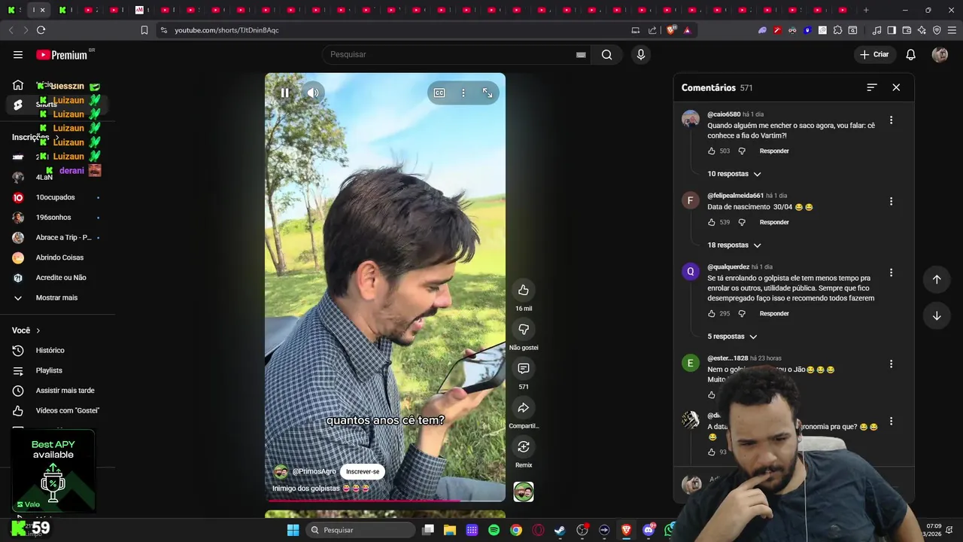Viewport: 963px width, 542px height.
Task: Open Steam from the taskbar
Action: coord(560,530)
